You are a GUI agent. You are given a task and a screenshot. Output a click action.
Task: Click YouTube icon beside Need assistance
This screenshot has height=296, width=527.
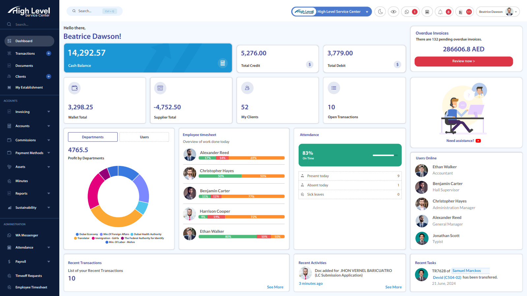478,141
